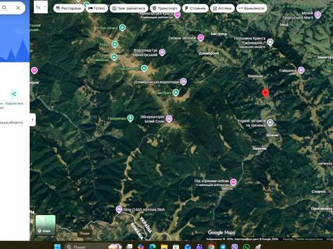
Task: Filter by Готелі chip
Action: point(96,8)
